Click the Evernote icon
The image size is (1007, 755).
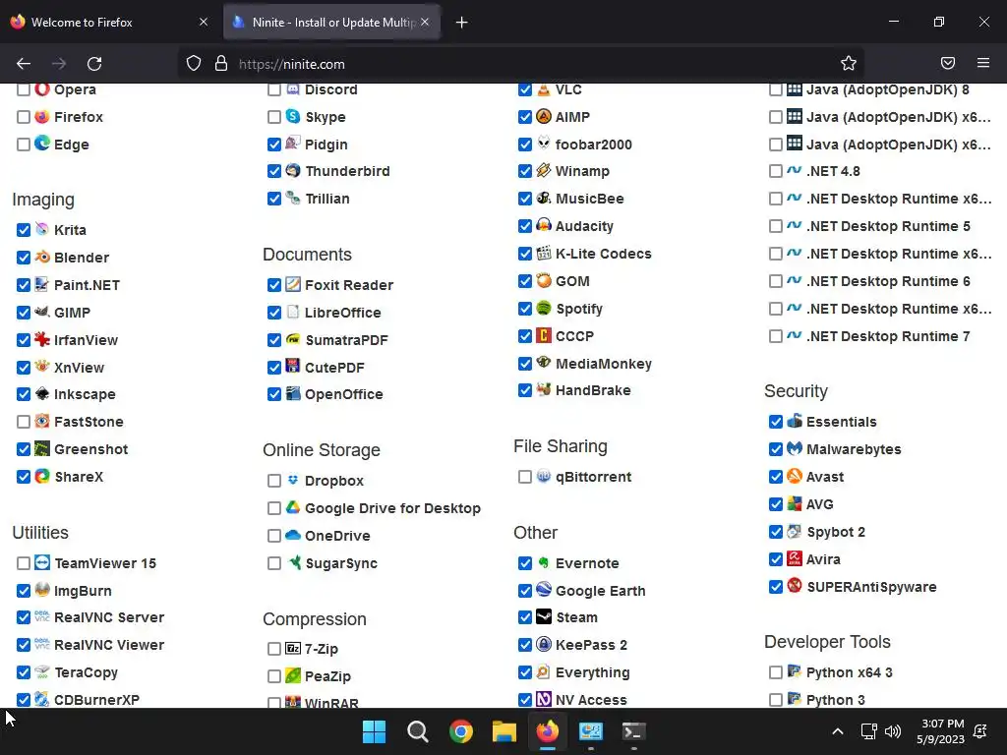[544, 562]
